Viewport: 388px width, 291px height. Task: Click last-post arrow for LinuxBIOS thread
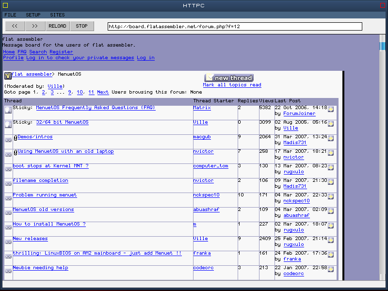(331, 255)
